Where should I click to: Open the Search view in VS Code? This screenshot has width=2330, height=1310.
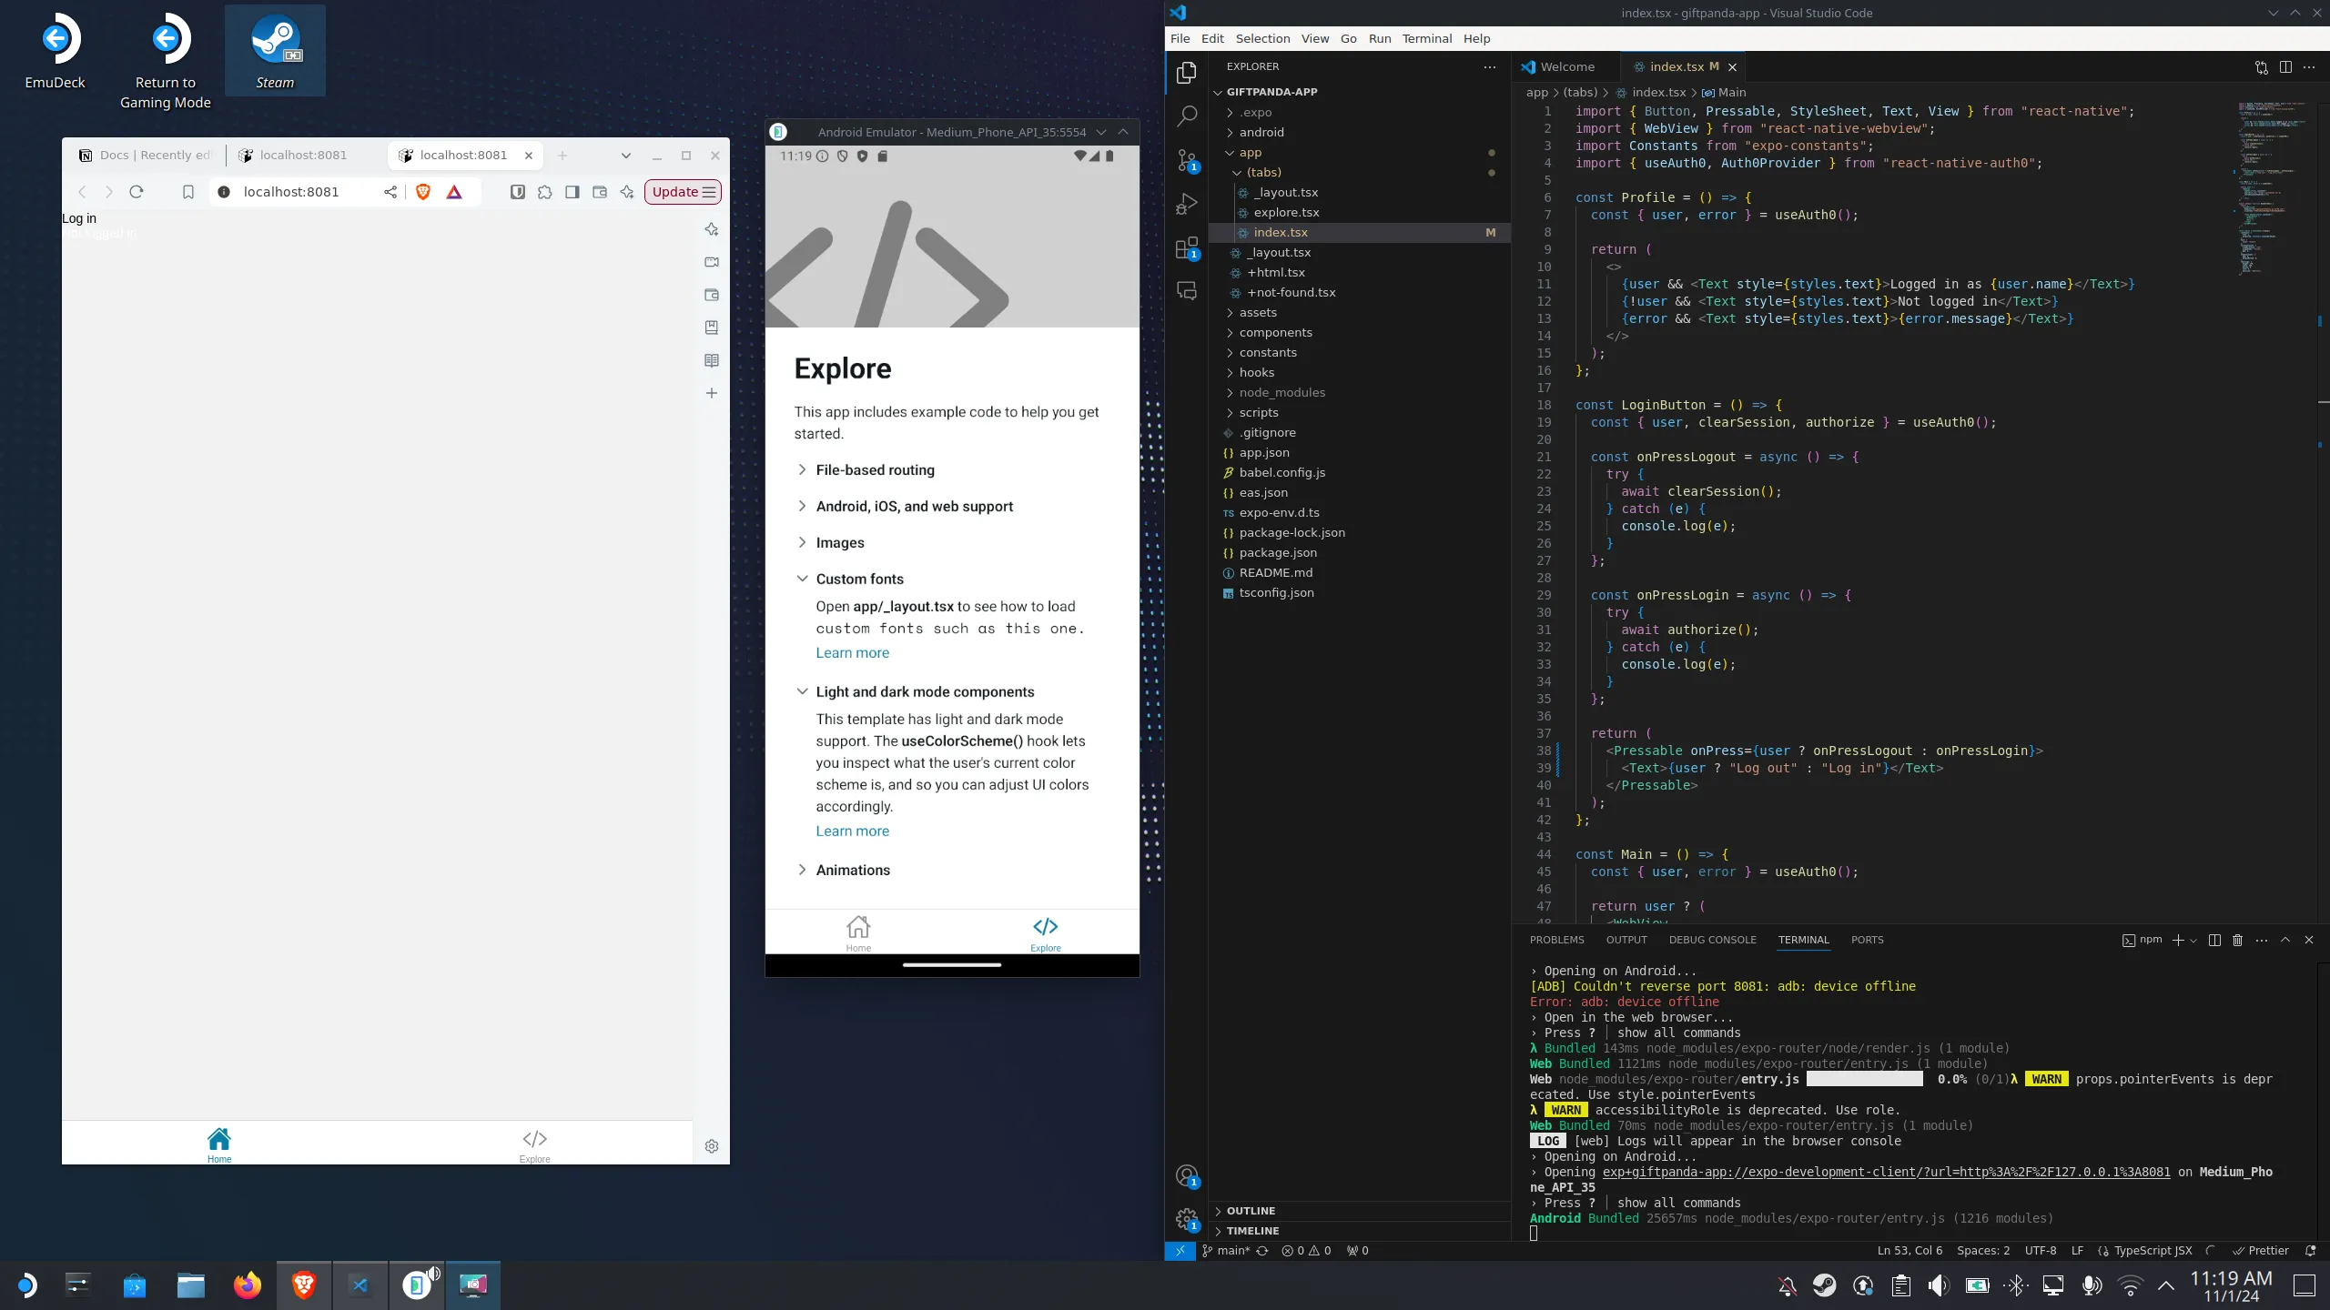(x=1186, y=116)
